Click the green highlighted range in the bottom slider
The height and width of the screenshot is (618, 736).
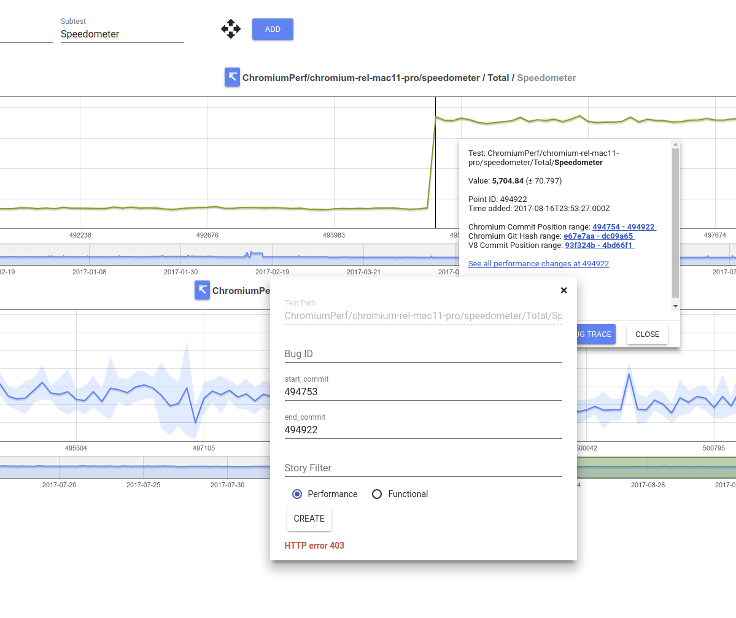click(656, 468)
